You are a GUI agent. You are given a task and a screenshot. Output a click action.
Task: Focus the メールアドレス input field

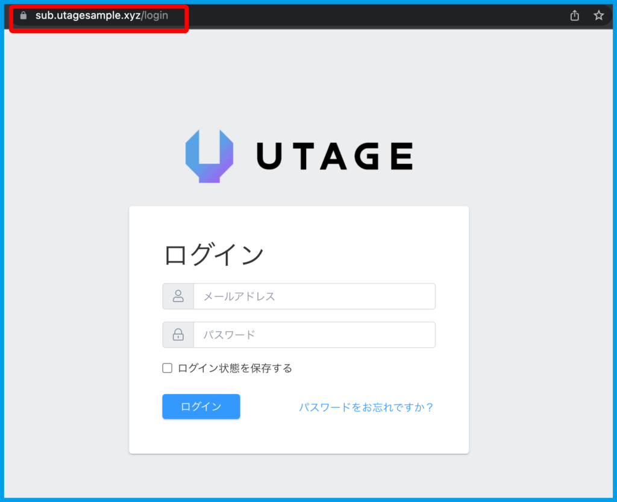tap(314, 296)
